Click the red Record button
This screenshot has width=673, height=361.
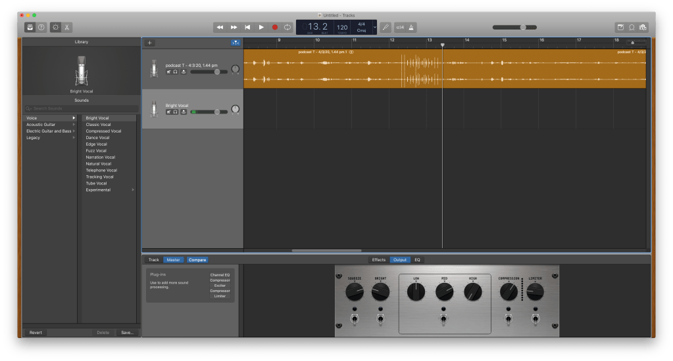pyautogui.click(x=274, y=27)
